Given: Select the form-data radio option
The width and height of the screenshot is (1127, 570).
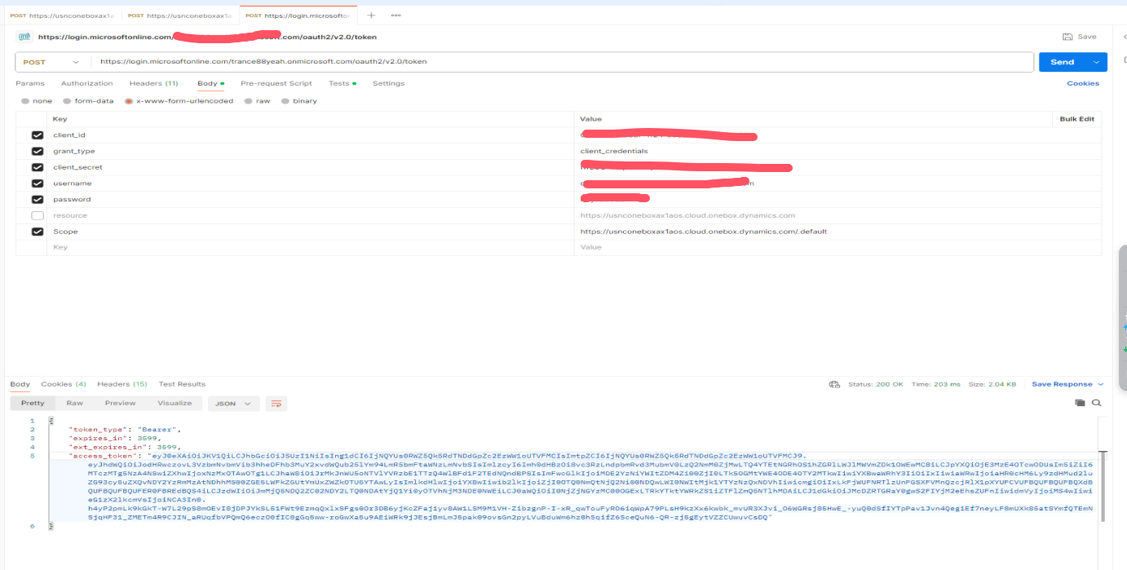Looking at the screenshot, I should tap(68, 101).
